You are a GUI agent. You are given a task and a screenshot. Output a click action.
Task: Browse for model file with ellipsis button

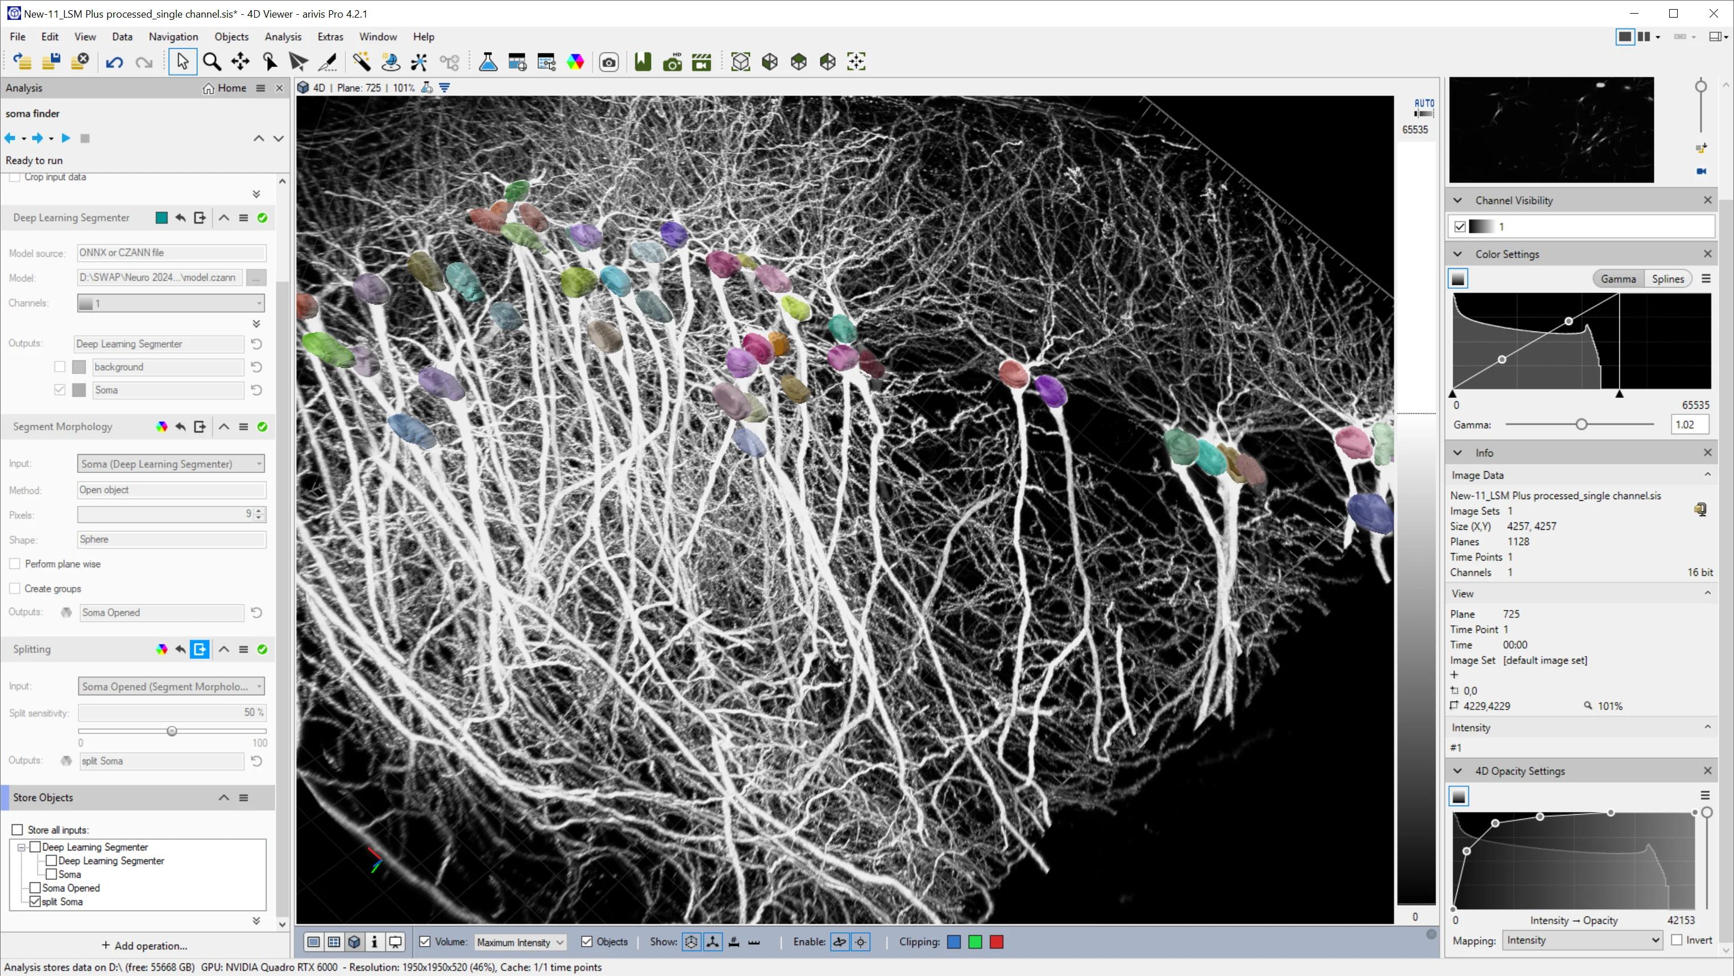click(x=256, y=278)
